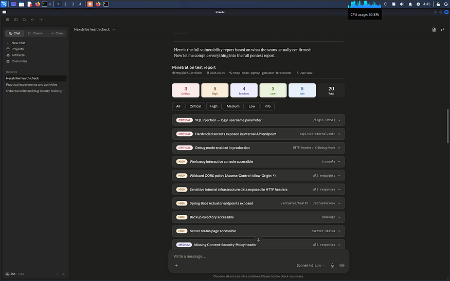This screenshot has width=450, height=281.
Task: Click the blue Info count card
Action: (x=302, y=90)
